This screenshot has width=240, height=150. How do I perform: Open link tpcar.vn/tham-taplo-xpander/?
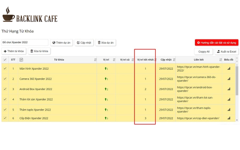coord(194,110)
